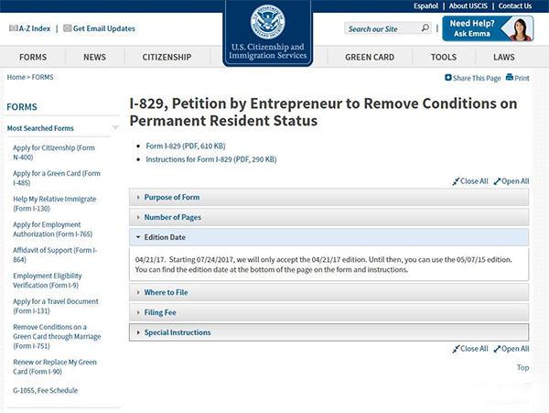
Task: Open the CITIZENSHIP navigation tab
Action: tap(167, 57)
